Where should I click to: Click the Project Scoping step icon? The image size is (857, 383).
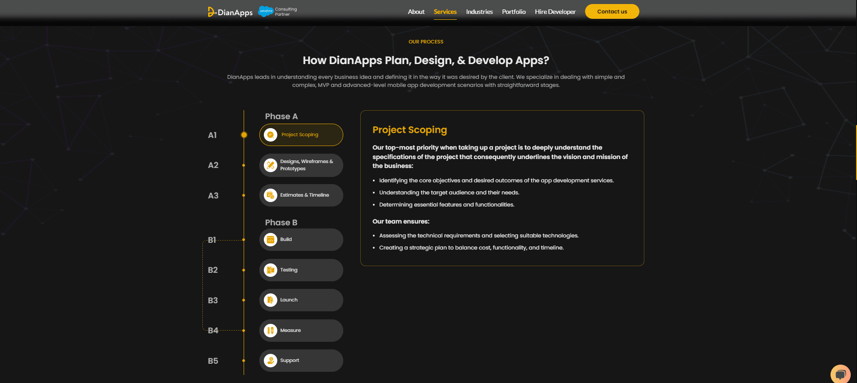click(271, 135)
